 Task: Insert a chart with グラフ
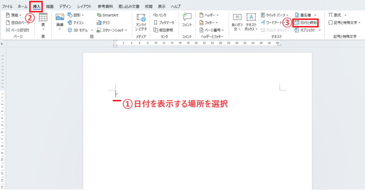point(103,22)
